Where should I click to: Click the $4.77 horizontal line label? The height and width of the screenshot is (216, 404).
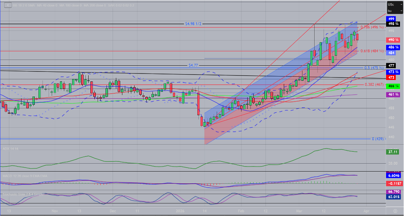pos(193,66)
